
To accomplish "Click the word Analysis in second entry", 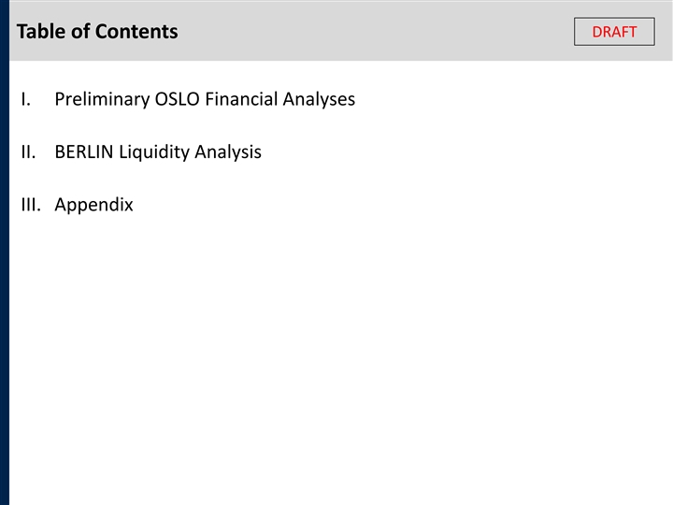I will click(228, 151).
